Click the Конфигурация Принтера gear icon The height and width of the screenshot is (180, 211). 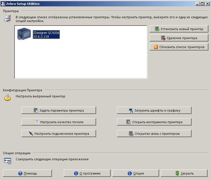point(8,98)
